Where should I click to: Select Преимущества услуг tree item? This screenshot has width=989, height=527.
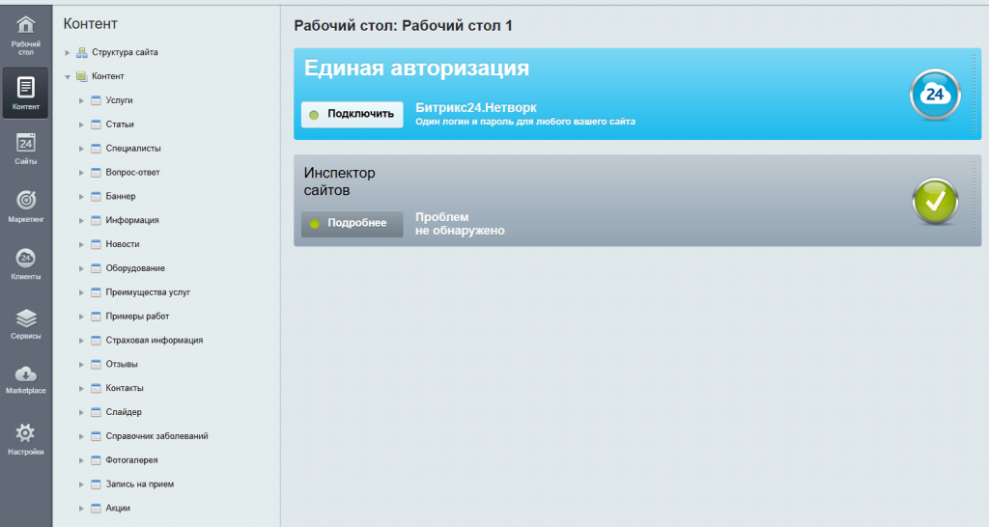coord(148,291)
